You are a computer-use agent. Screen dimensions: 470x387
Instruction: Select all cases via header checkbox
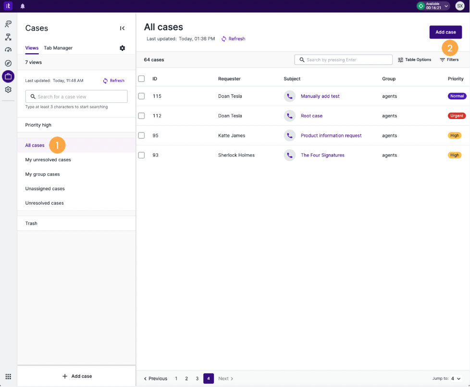[141, 79]
